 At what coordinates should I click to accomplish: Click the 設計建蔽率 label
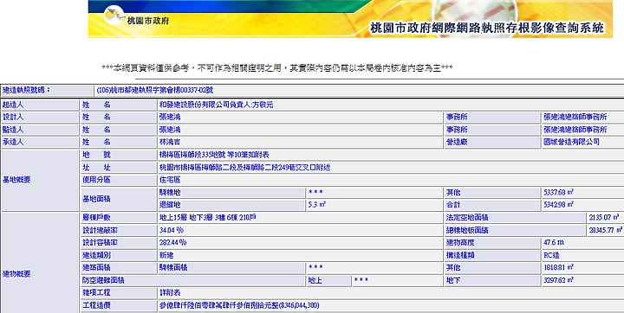[x=100, y=230]
